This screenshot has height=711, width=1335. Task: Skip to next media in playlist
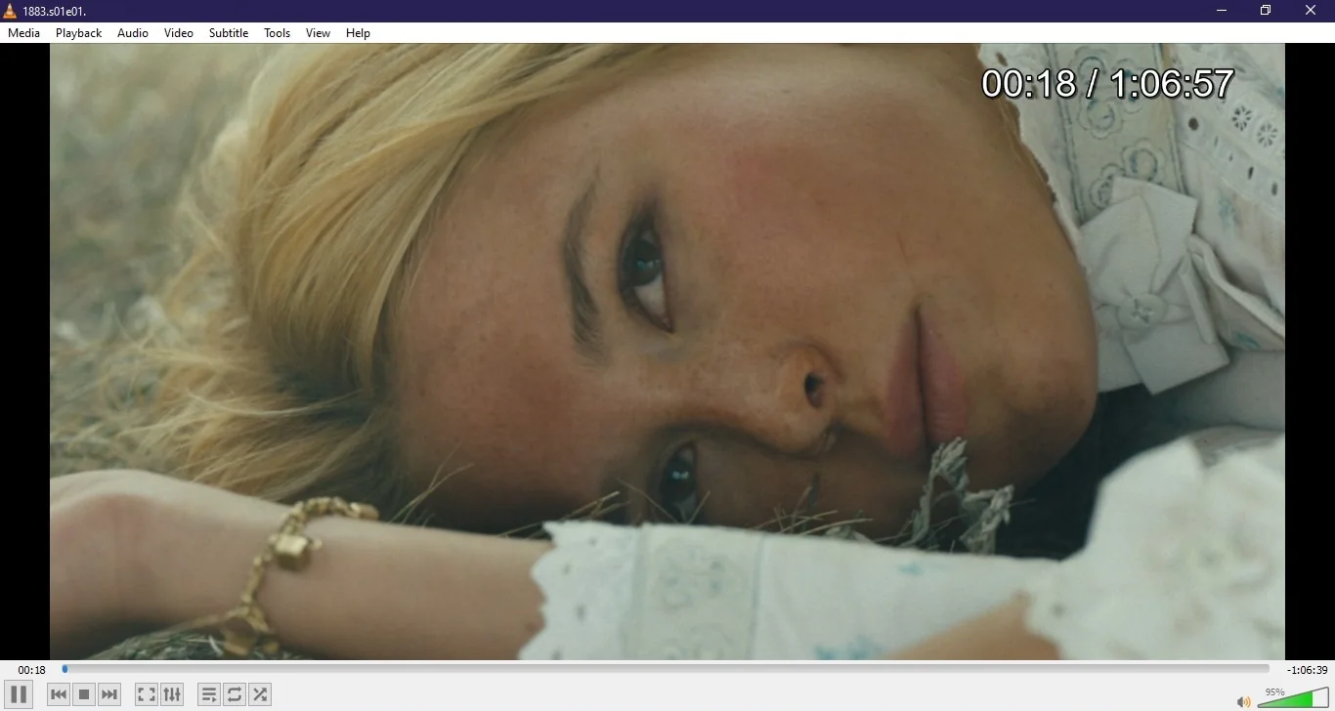point(109,694)
